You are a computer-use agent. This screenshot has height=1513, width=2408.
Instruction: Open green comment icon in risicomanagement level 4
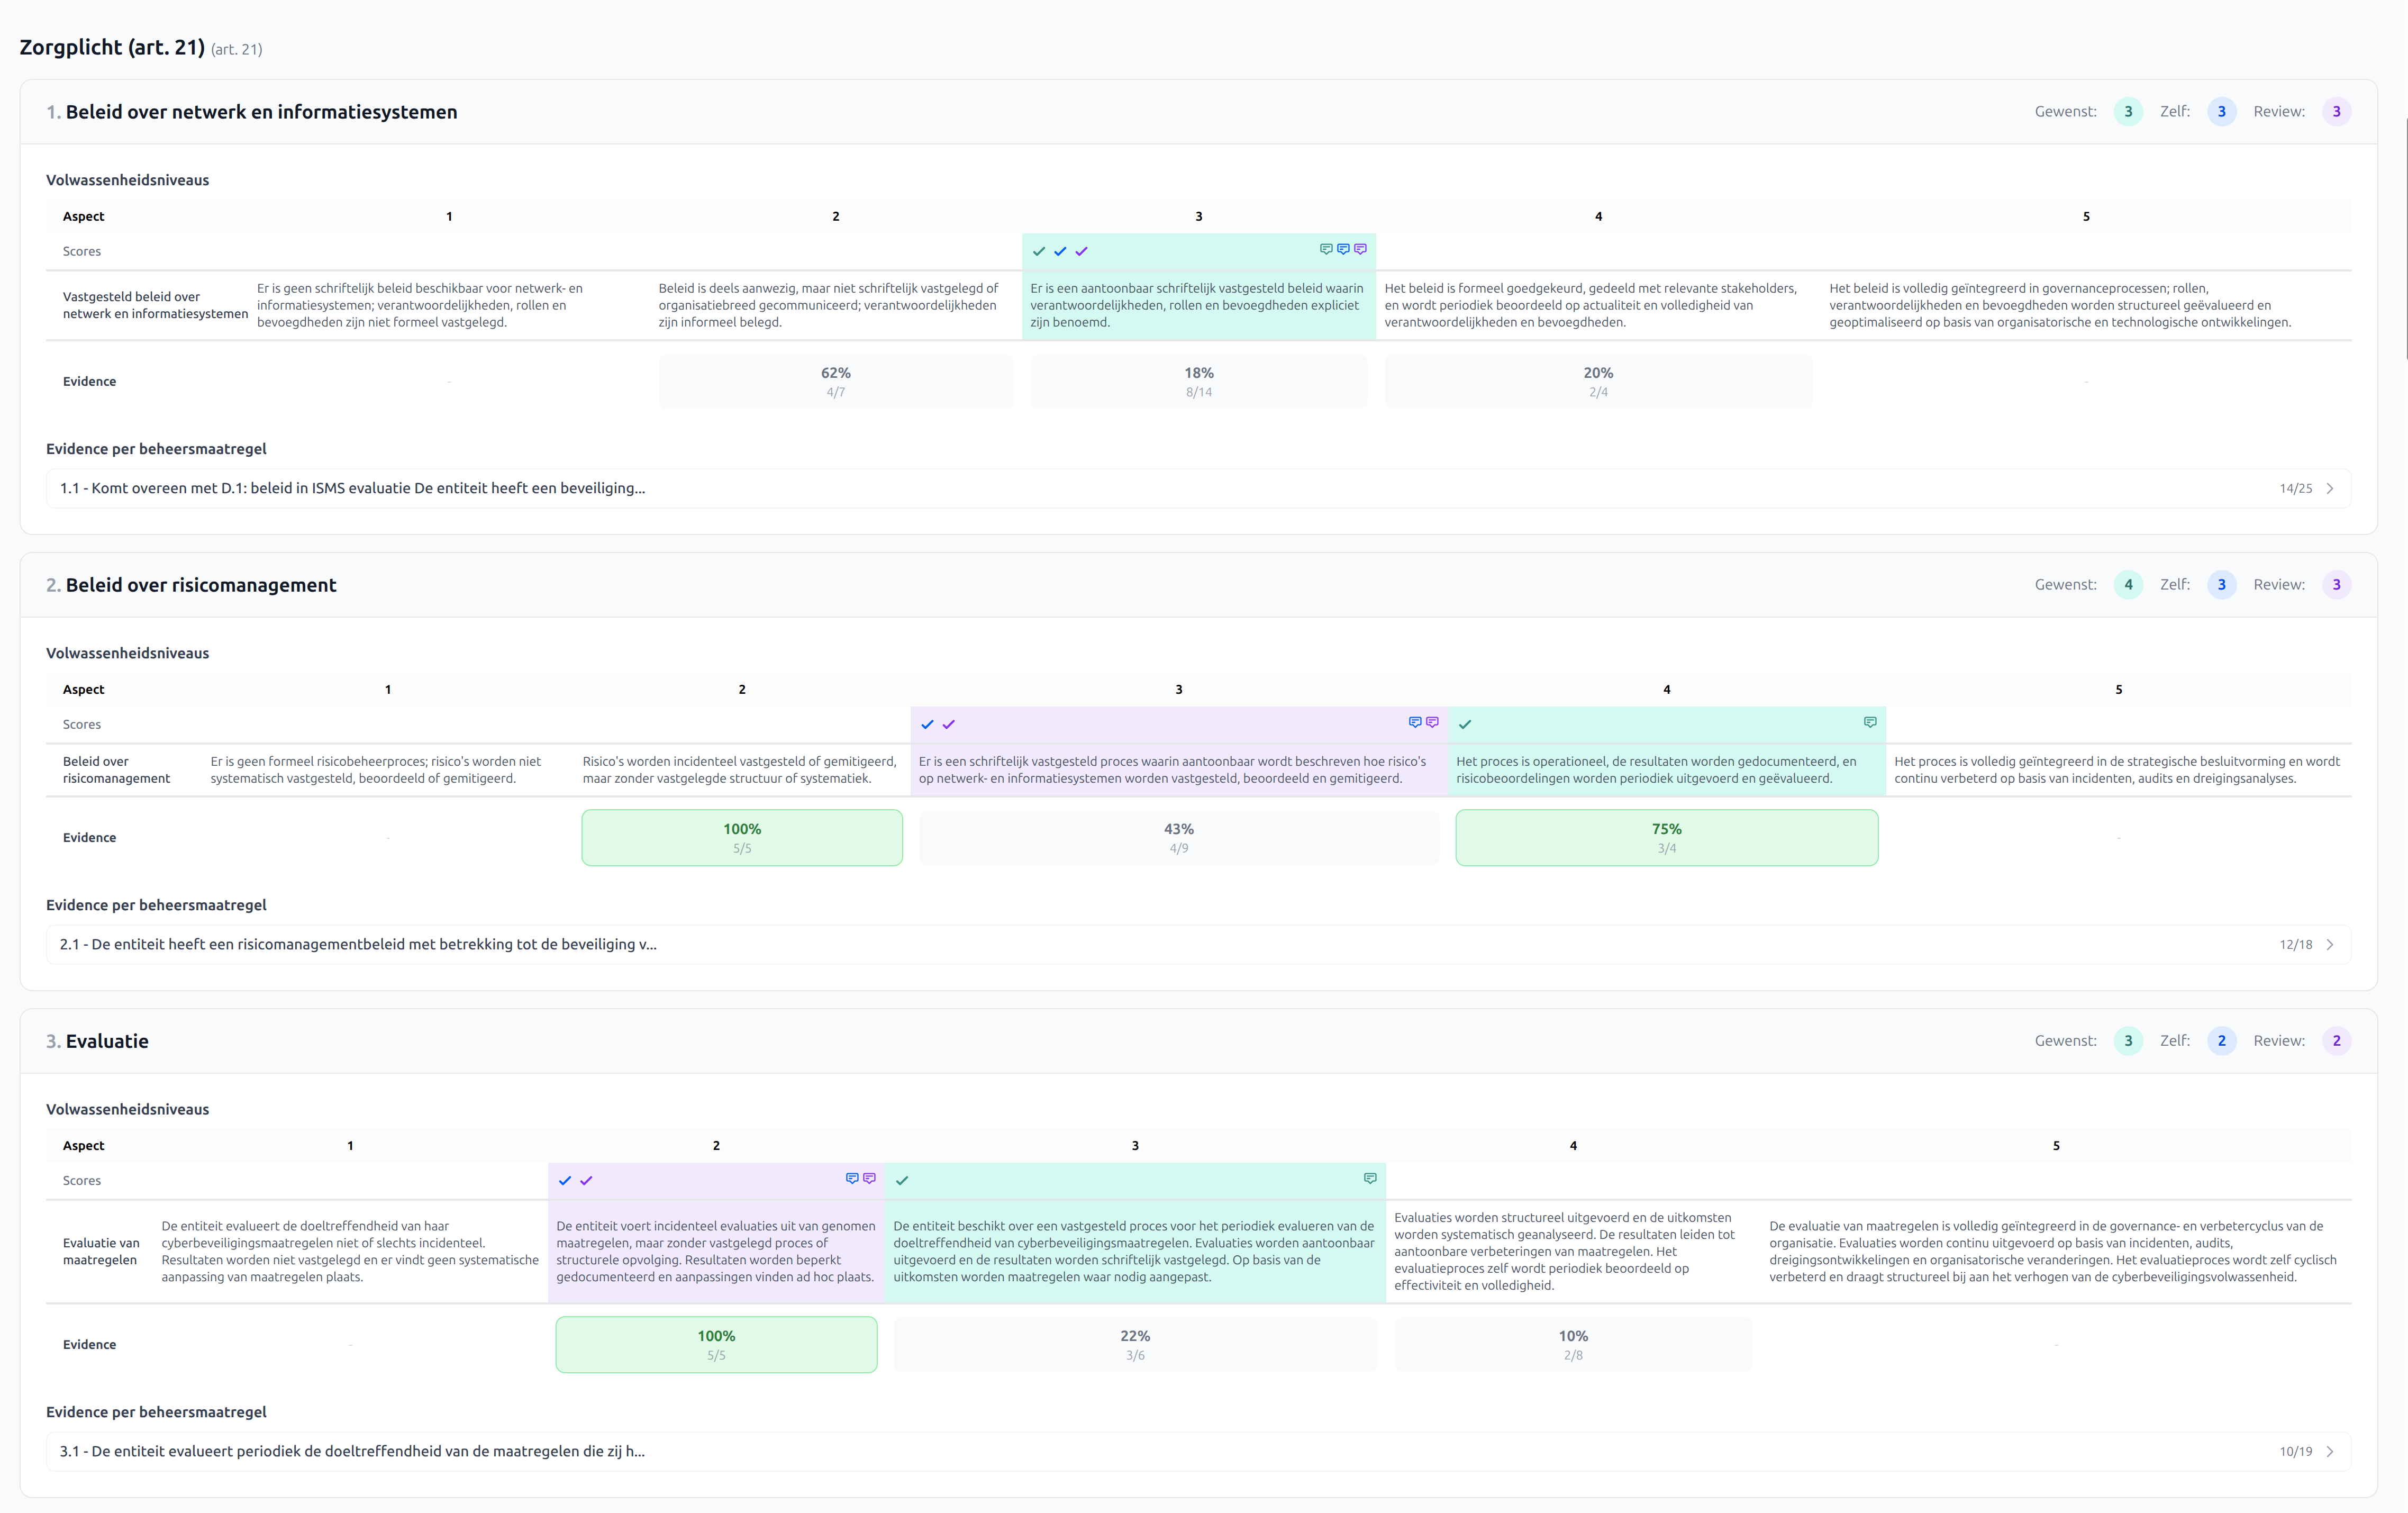[x=1870, y=722]
